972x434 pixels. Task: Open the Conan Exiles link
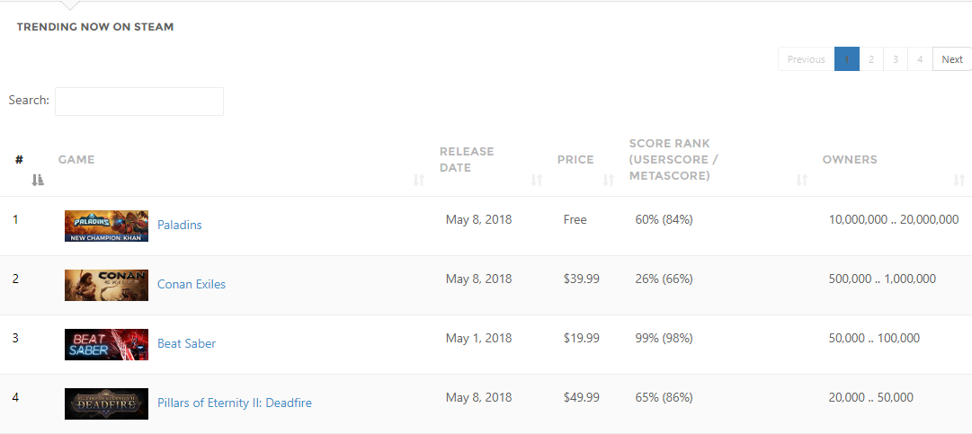(x=192, y=284)
